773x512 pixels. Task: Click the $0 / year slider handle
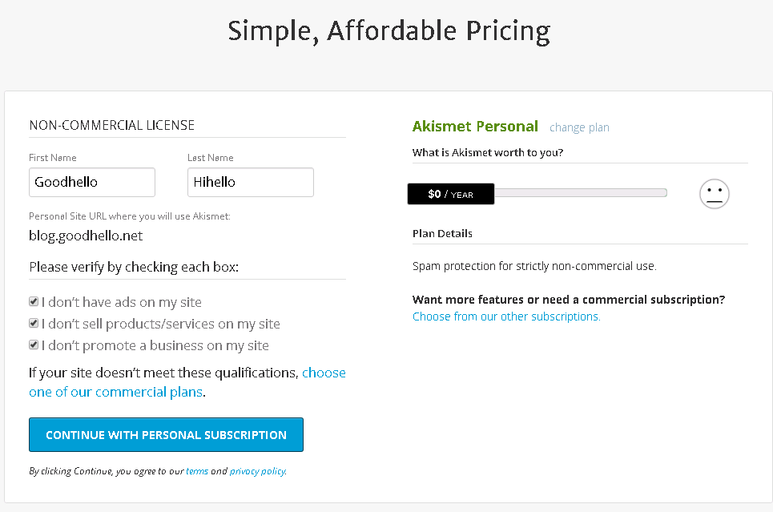pos(450,194)
